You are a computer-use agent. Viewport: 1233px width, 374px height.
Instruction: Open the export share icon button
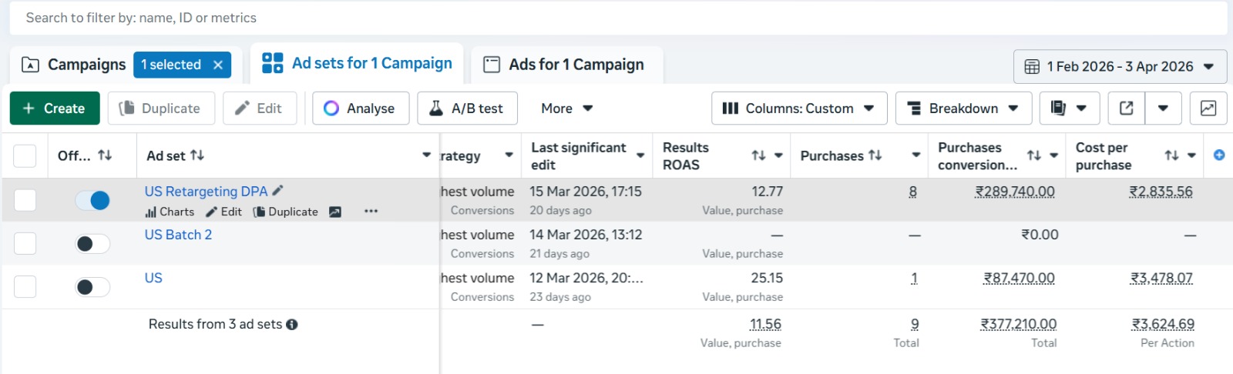coord(1126,109)
